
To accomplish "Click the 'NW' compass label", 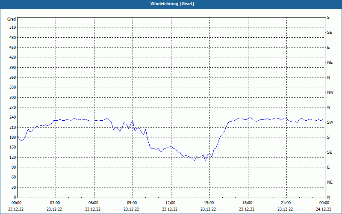I will 330,92.
